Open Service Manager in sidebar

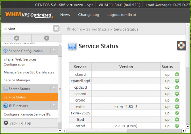(x=17, y=80)
